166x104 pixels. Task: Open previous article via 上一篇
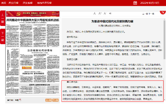145,14
